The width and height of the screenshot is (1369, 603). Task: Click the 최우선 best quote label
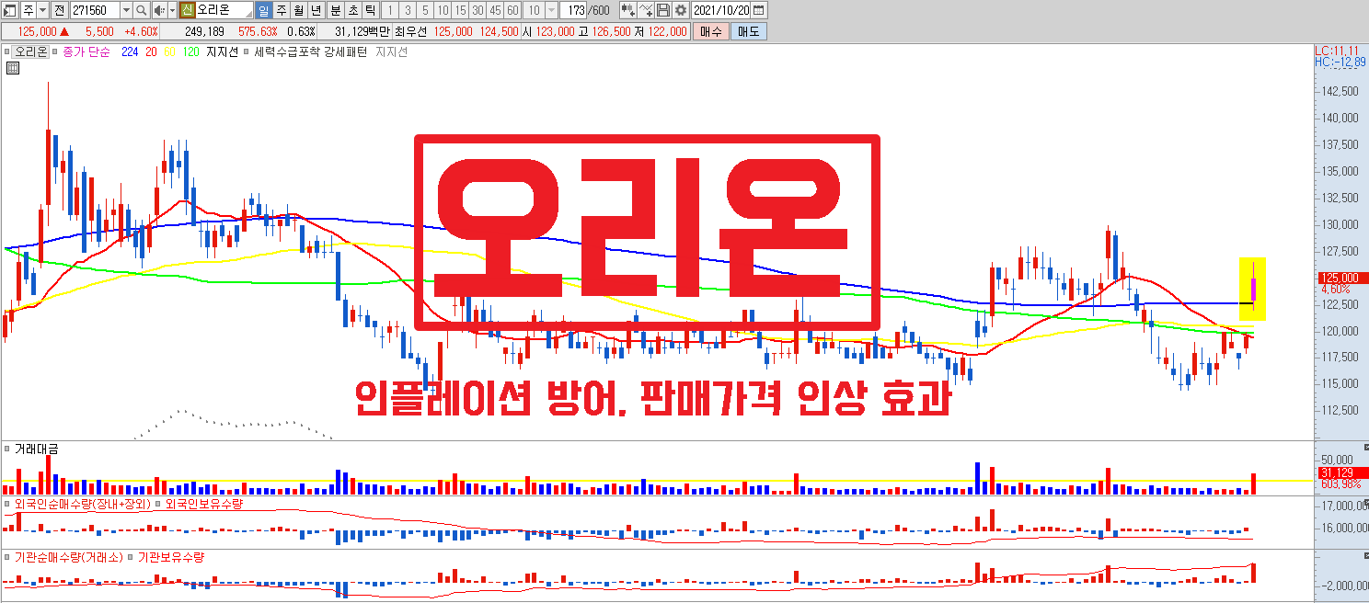410,31
